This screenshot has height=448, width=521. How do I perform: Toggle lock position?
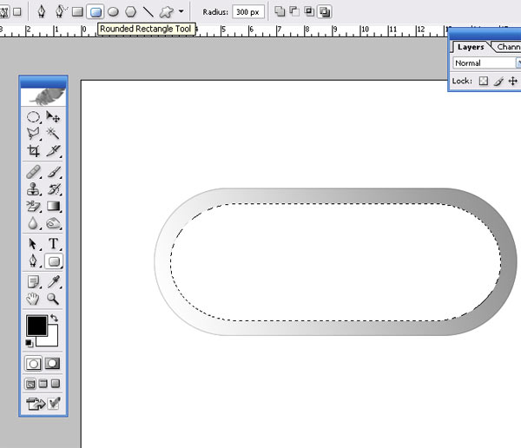click(513, 81)
